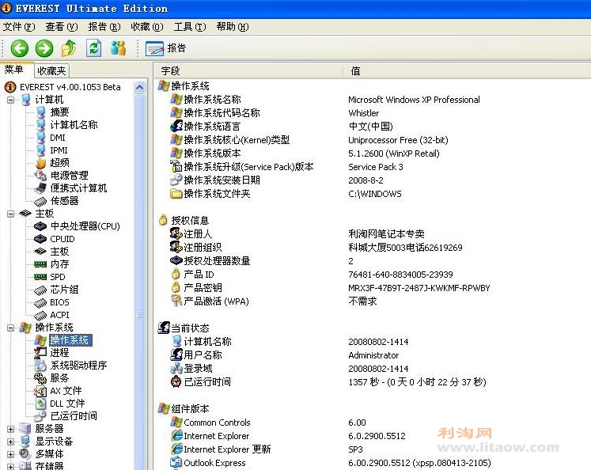Go up one level with folder arrow icon
Screen dimensions: 591x470
pyautogui.click(x=69, y=48)
